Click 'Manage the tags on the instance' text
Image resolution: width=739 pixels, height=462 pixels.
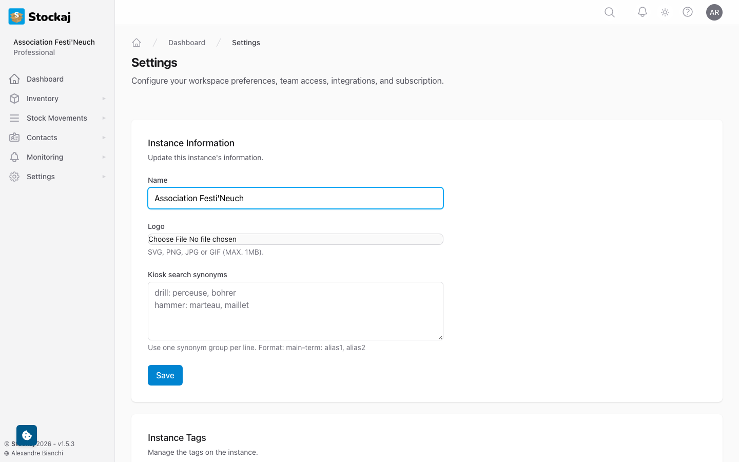point(203,452)
